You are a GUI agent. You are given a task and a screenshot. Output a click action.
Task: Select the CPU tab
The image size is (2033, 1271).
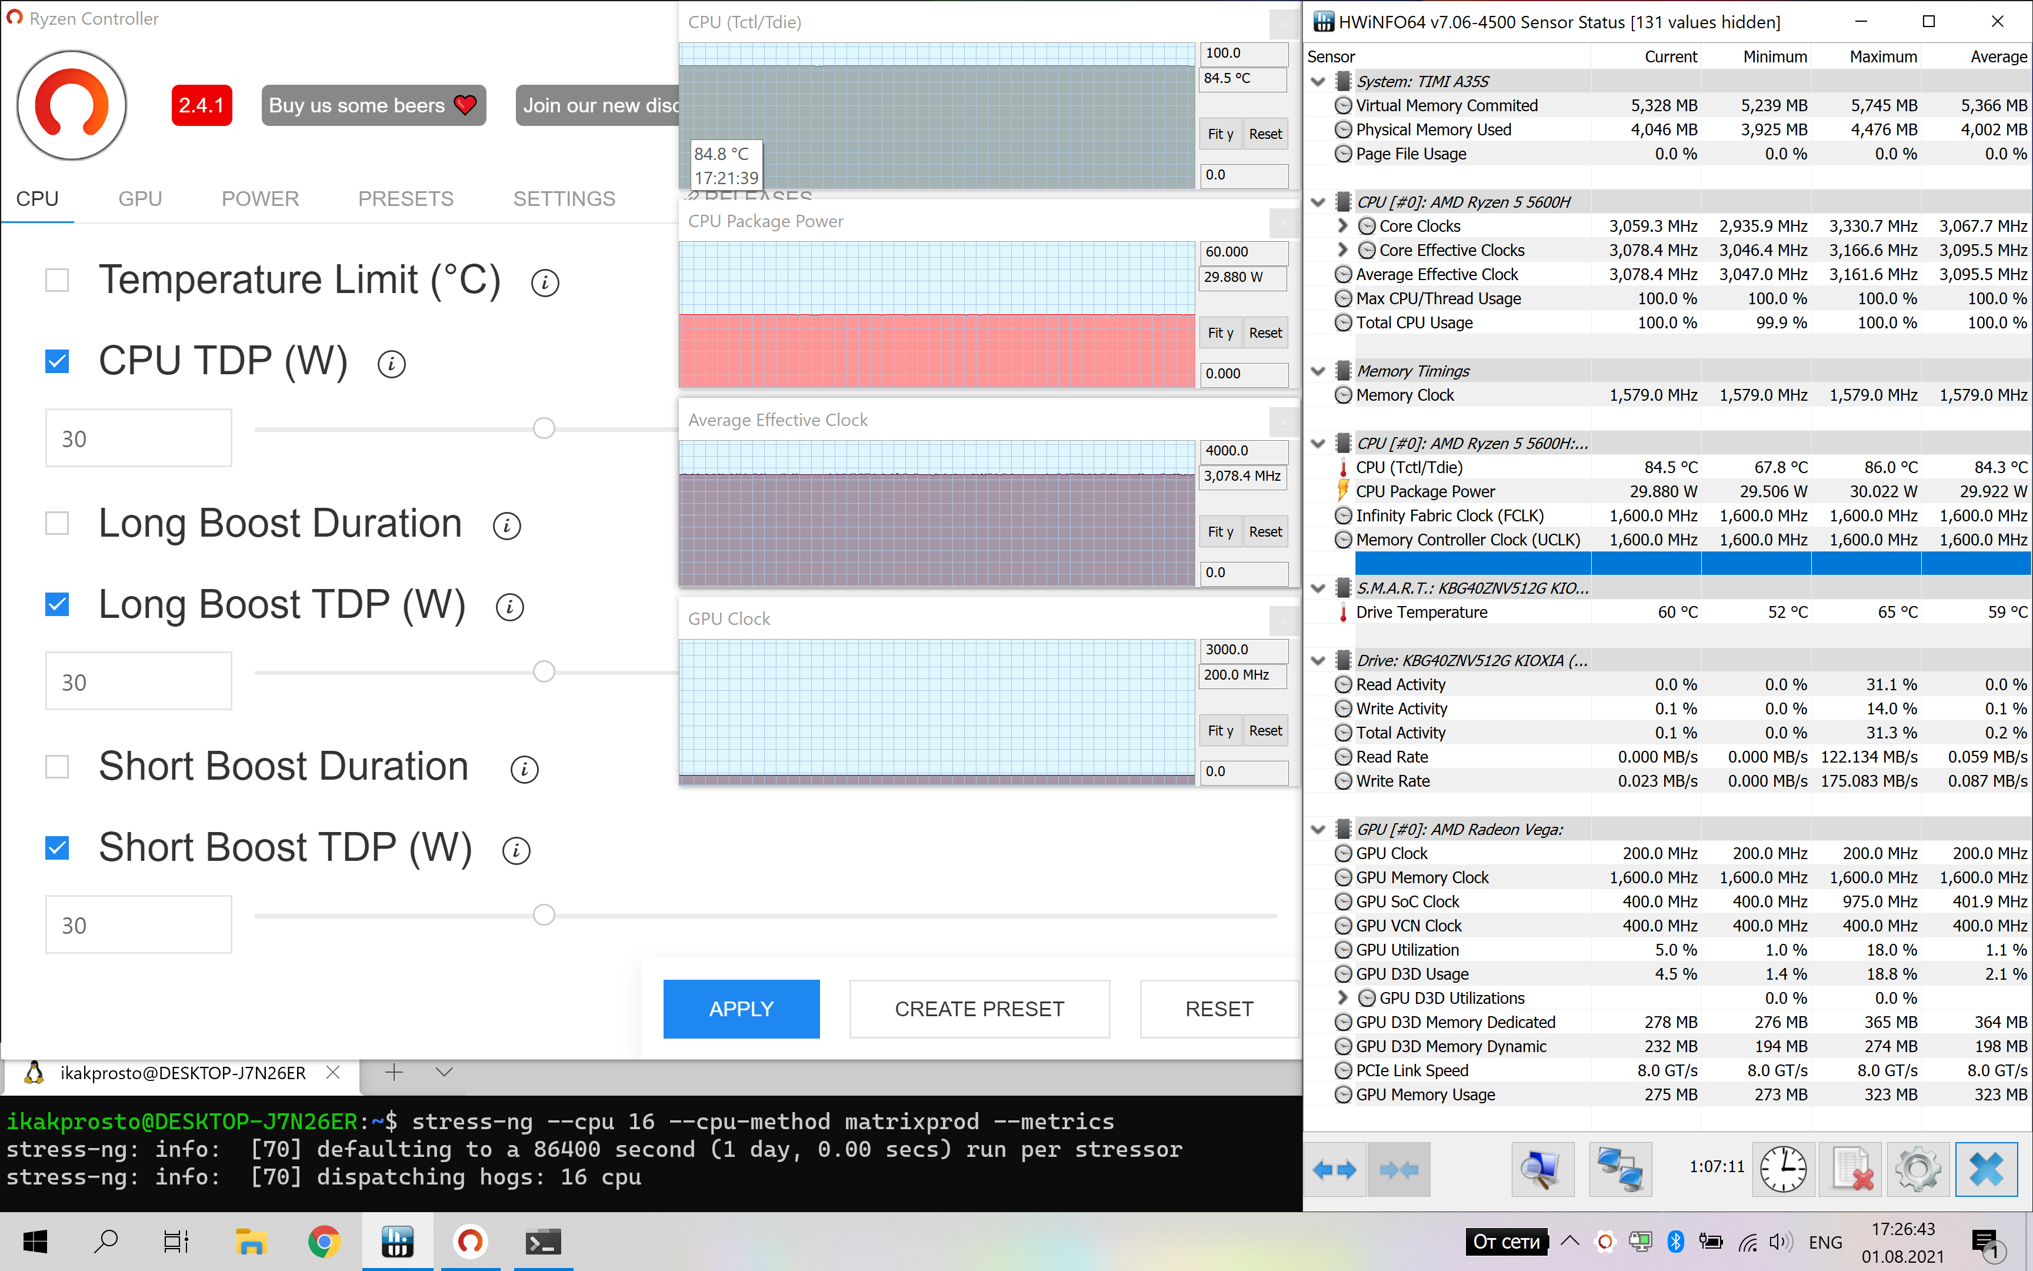pyautogui.click(x=37, y=199)
